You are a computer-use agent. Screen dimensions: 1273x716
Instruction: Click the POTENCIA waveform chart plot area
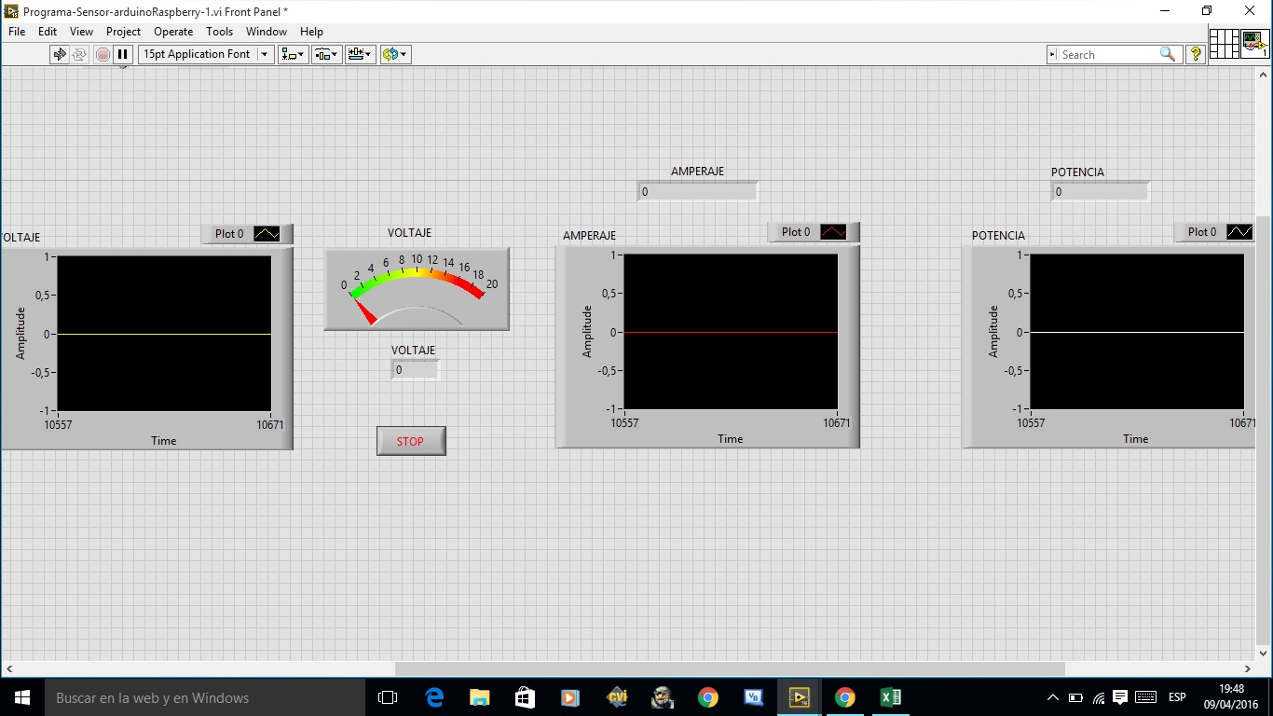click(1137, 332)
